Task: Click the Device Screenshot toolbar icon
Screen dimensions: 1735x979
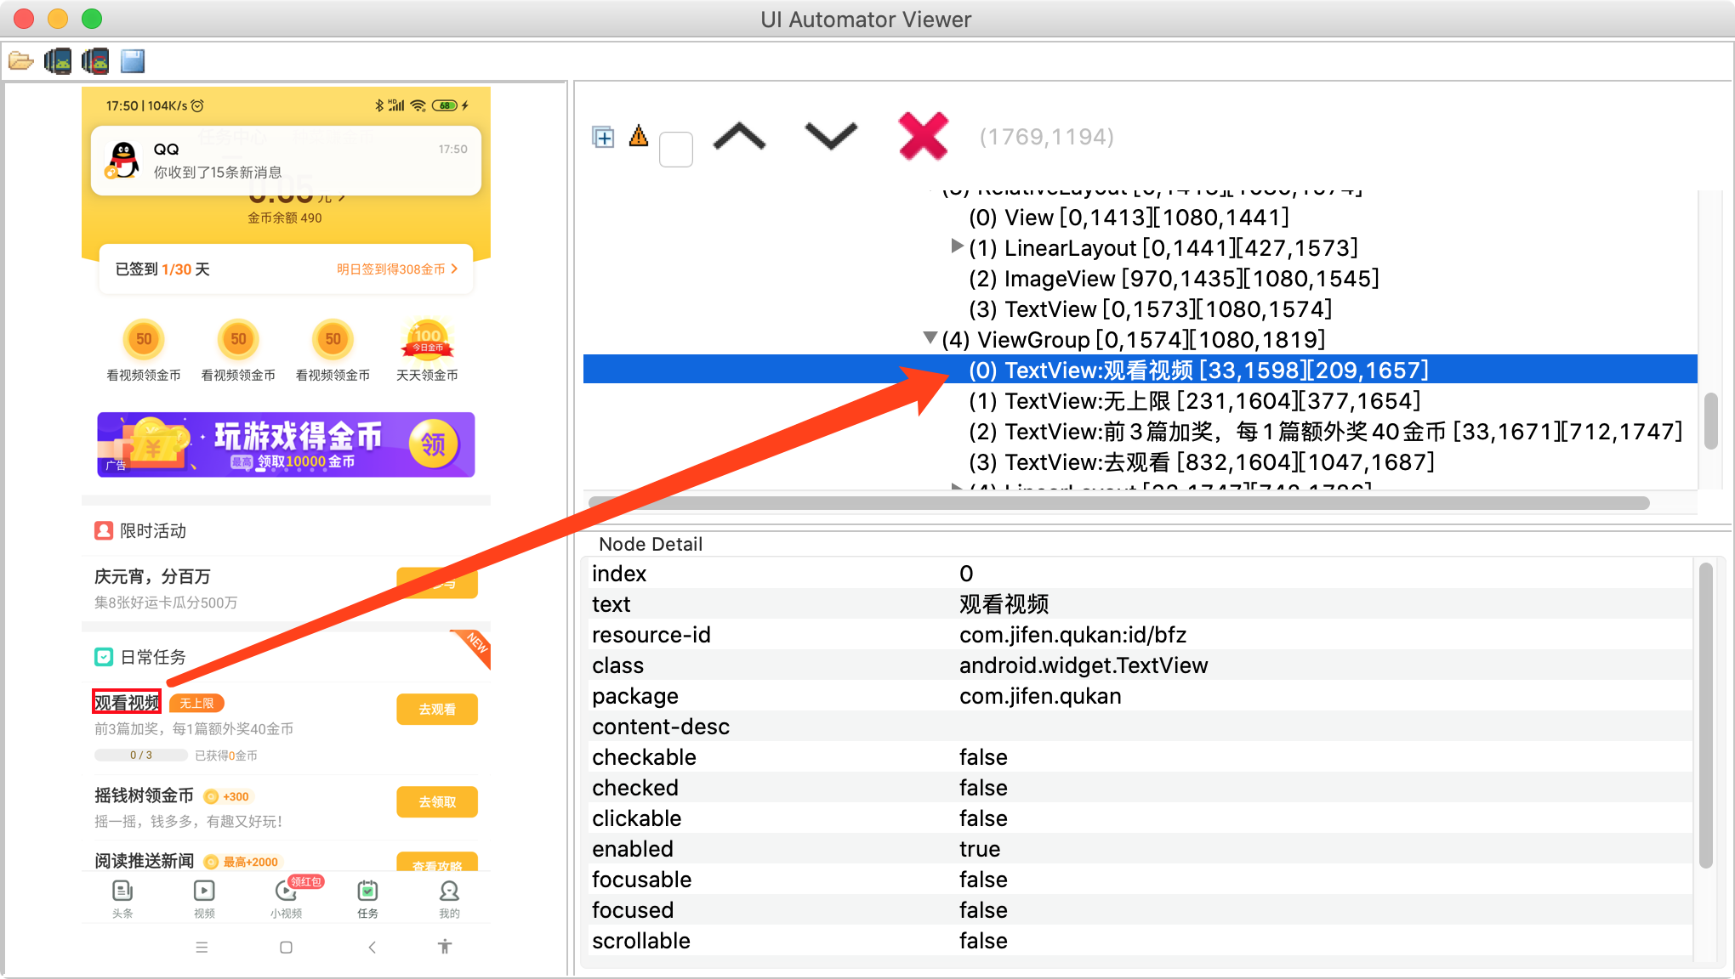Action: tap(58, 61)
